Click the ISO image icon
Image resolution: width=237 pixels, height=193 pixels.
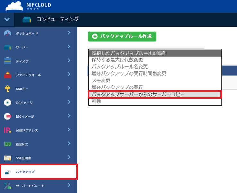click(x=7, y=116)
